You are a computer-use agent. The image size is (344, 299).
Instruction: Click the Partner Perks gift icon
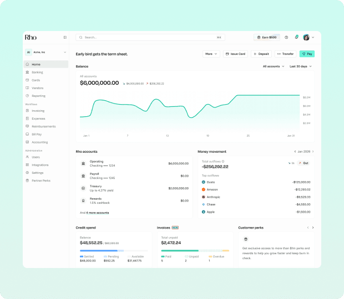pos(27,181)
